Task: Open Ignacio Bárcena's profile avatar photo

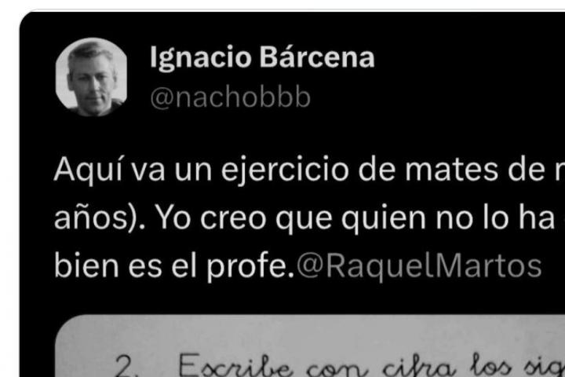Action: pos(92,77)
